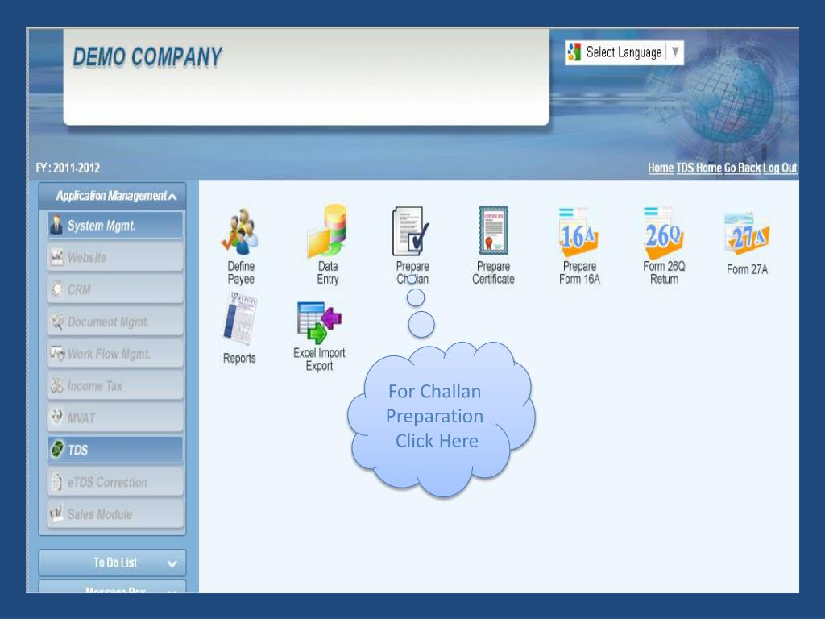The image size is (825, 619).
Task: Click the Income Tax sidebar icon
Action: (56, 385)
